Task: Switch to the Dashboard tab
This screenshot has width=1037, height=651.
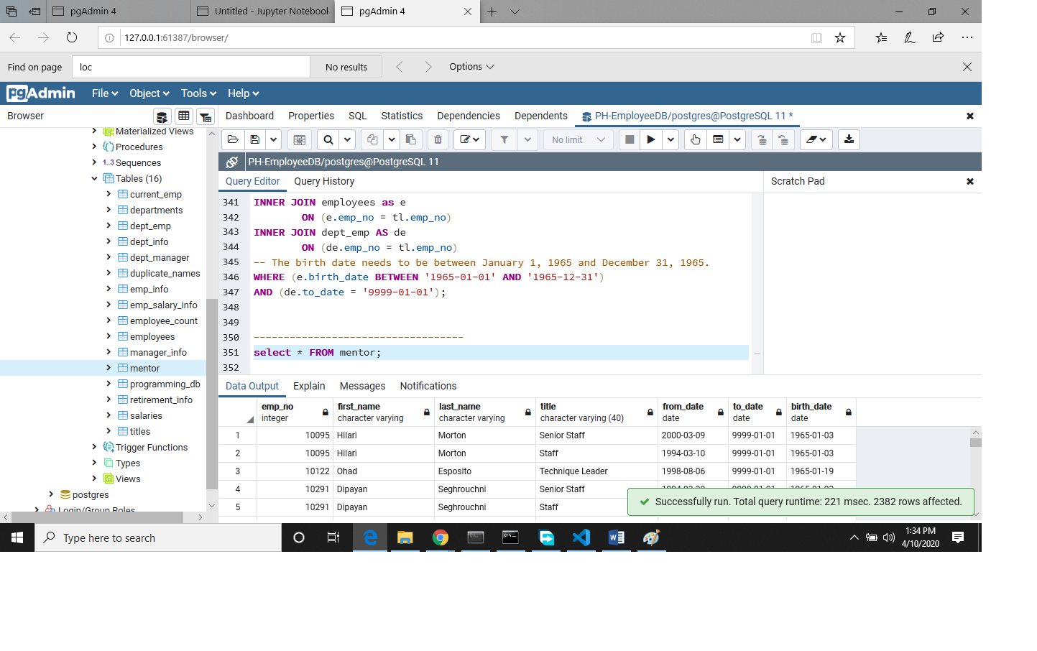Action: [249, 116]
